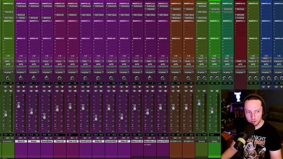Viewport: 283px width, 159px height.
Task: Click the Ride.03 pan knob
Action: (x=98, y=78)
